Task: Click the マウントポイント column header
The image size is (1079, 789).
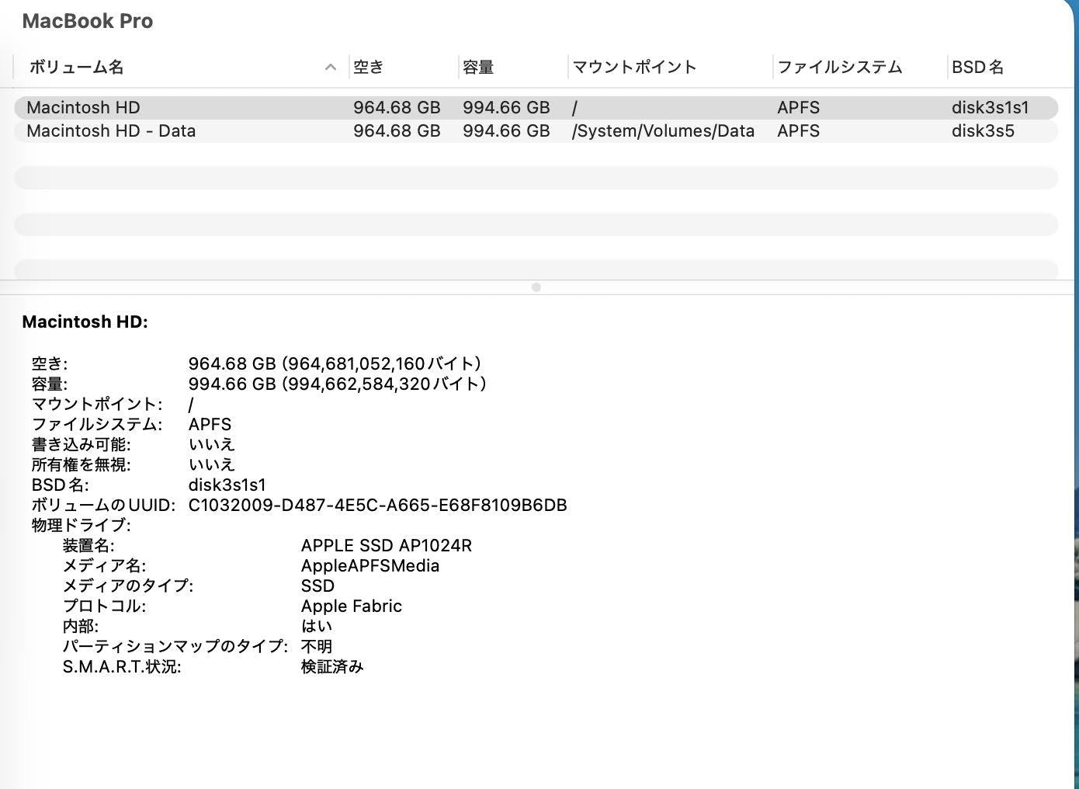Action: coord(635,68)
